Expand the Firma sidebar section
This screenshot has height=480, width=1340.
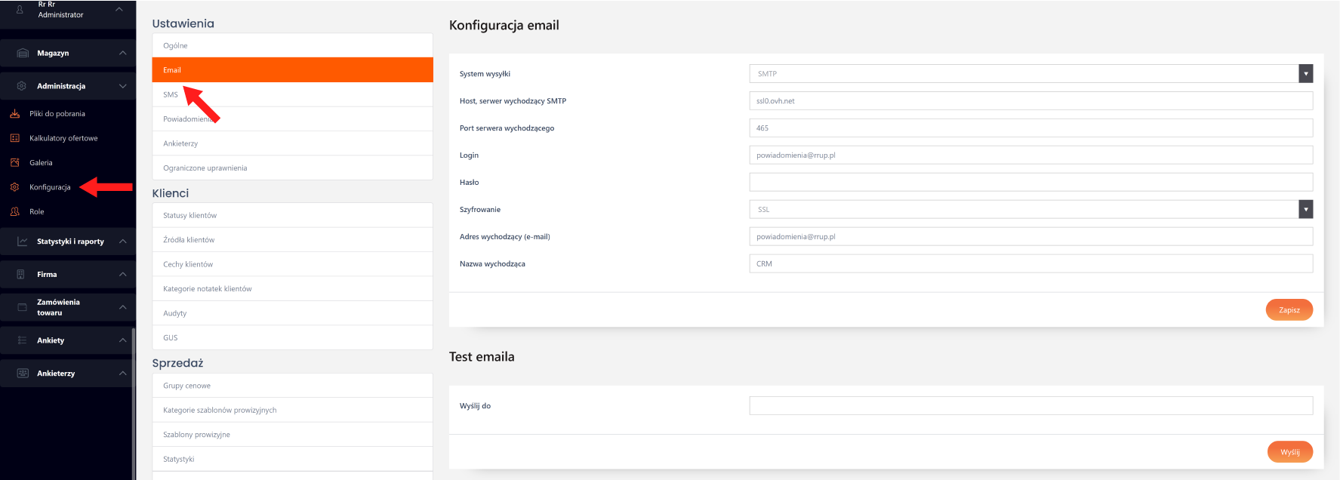click(x=122, y=275)
